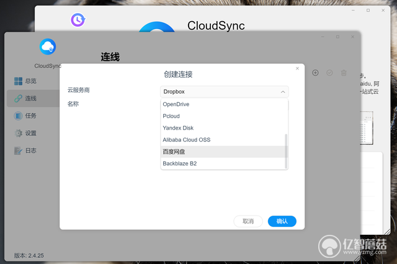
Task: Add a new connection with the plus icon
Action: [315, 73]
